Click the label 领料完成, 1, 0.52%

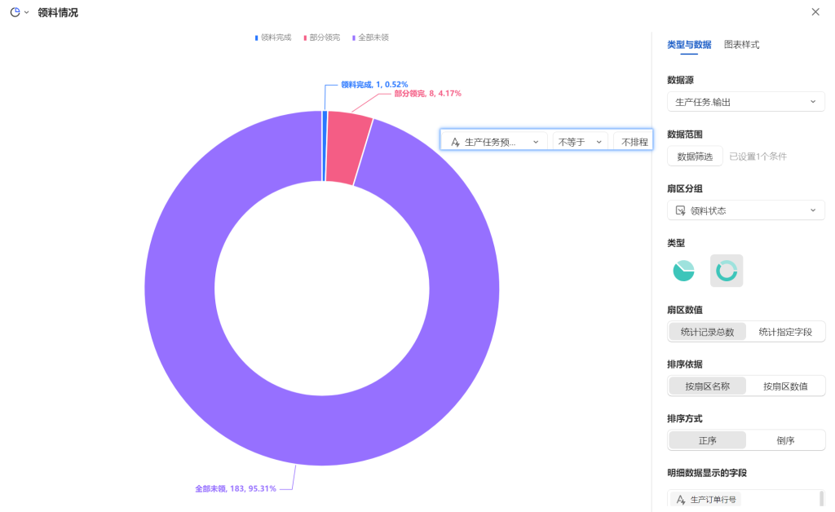374,85
